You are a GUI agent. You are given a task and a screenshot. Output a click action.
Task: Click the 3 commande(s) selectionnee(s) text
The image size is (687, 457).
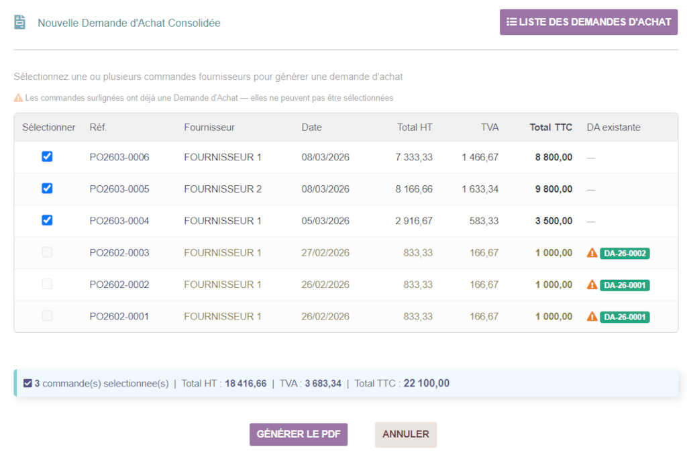[101, 384]
